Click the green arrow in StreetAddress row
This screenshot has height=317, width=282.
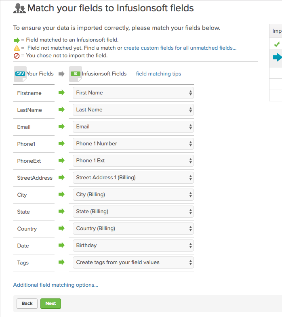[61, 178]
